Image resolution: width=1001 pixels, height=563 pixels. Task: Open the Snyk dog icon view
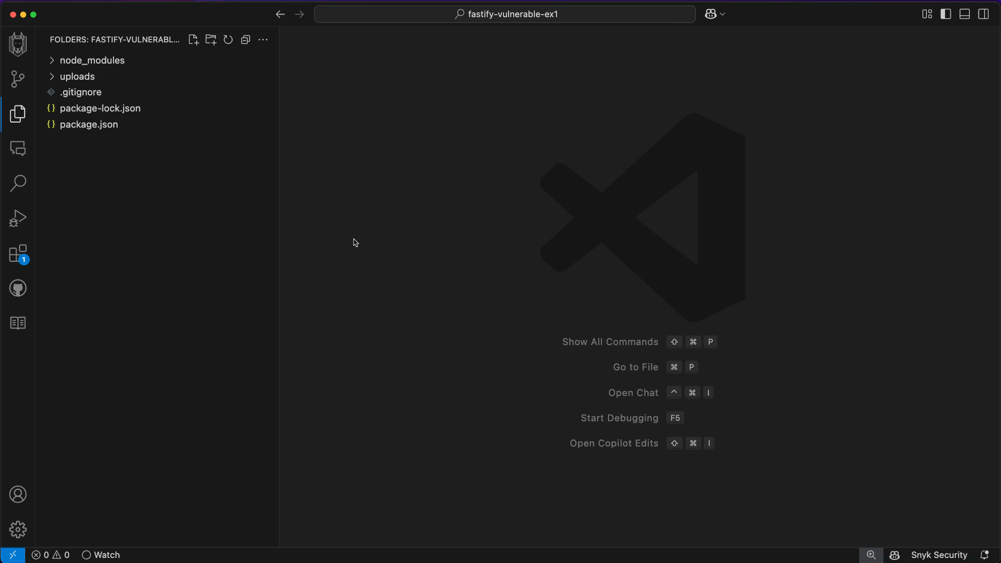18,44
